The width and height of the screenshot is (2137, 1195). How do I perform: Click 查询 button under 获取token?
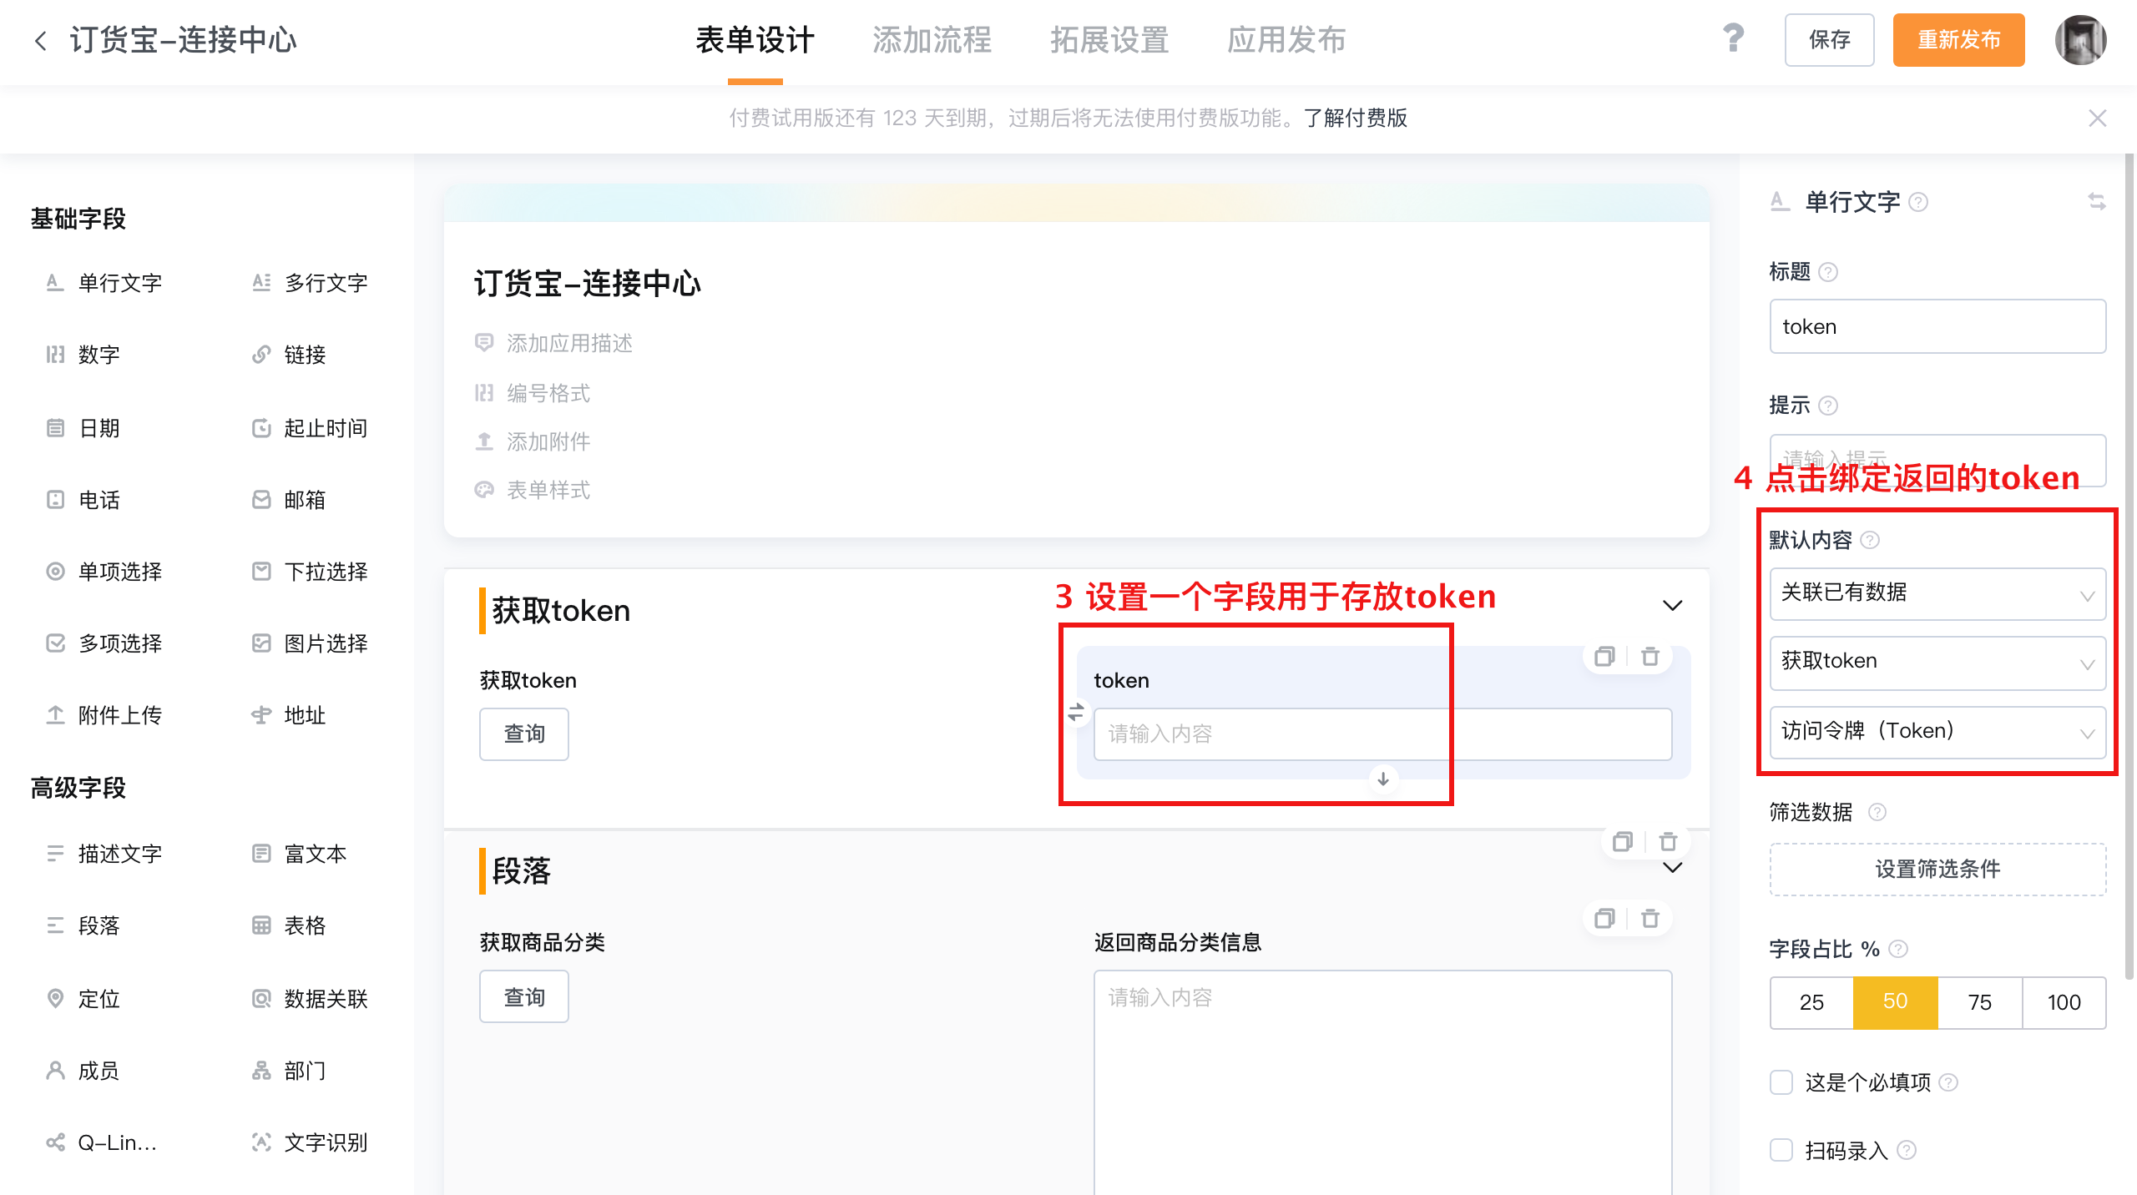point(524,734)
